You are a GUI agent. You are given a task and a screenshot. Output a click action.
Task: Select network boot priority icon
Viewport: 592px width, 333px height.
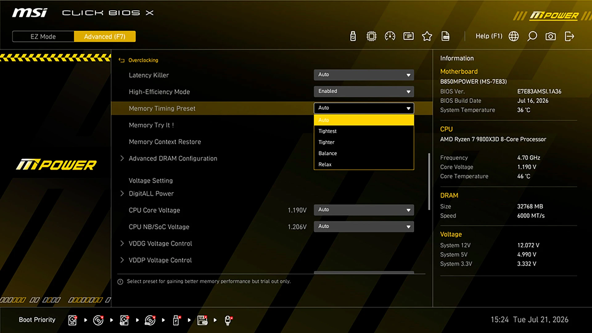pyautogui.click(x=228, y=320)
